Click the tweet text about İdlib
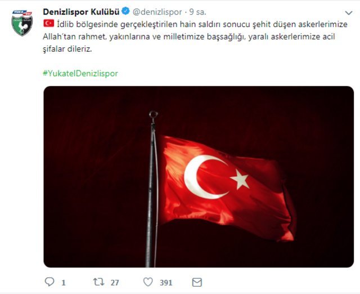The image size is (360, 294). pos(195,37)
